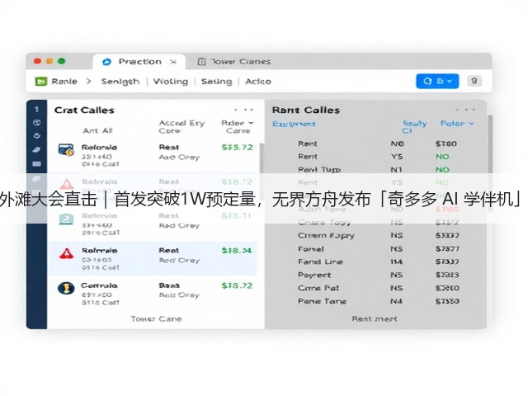
Task: Select the Rend Tugp row
Action: 377,169
